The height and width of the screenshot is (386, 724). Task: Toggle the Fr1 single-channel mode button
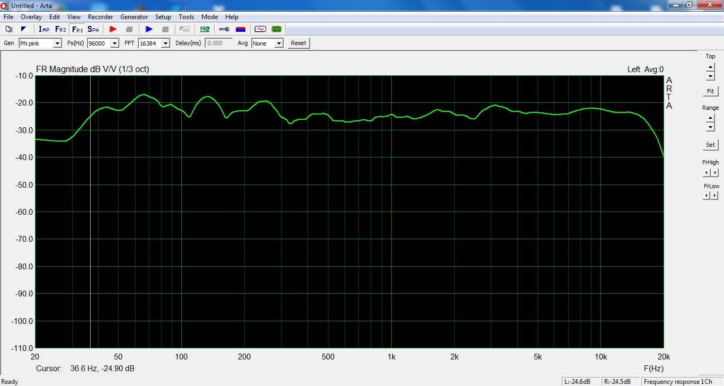pos(77,29)
